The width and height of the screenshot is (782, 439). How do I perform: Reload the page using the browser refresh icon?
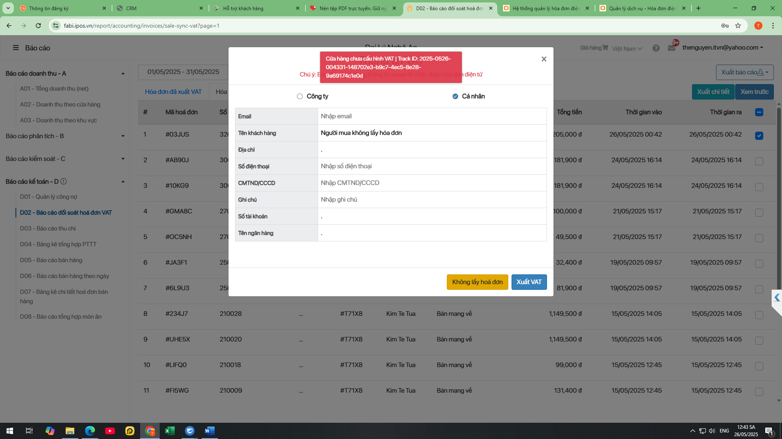(38, 26)
